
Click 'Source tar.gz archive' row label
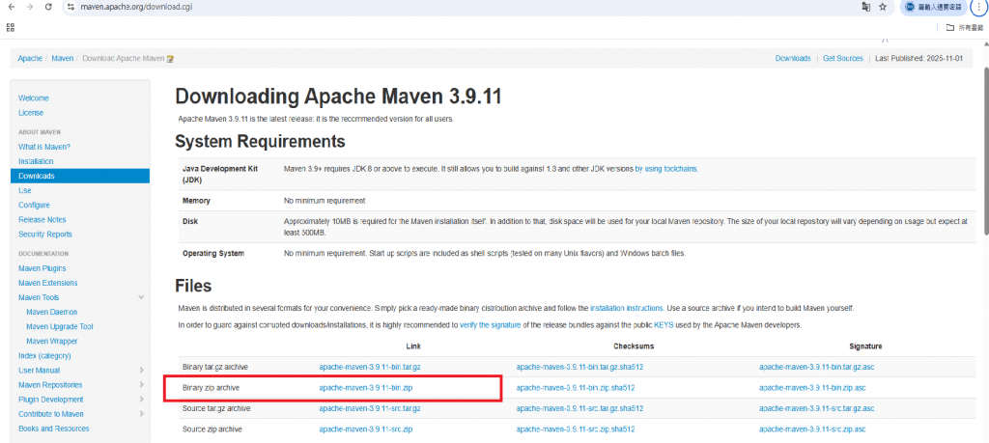click(x=216, y=408)
